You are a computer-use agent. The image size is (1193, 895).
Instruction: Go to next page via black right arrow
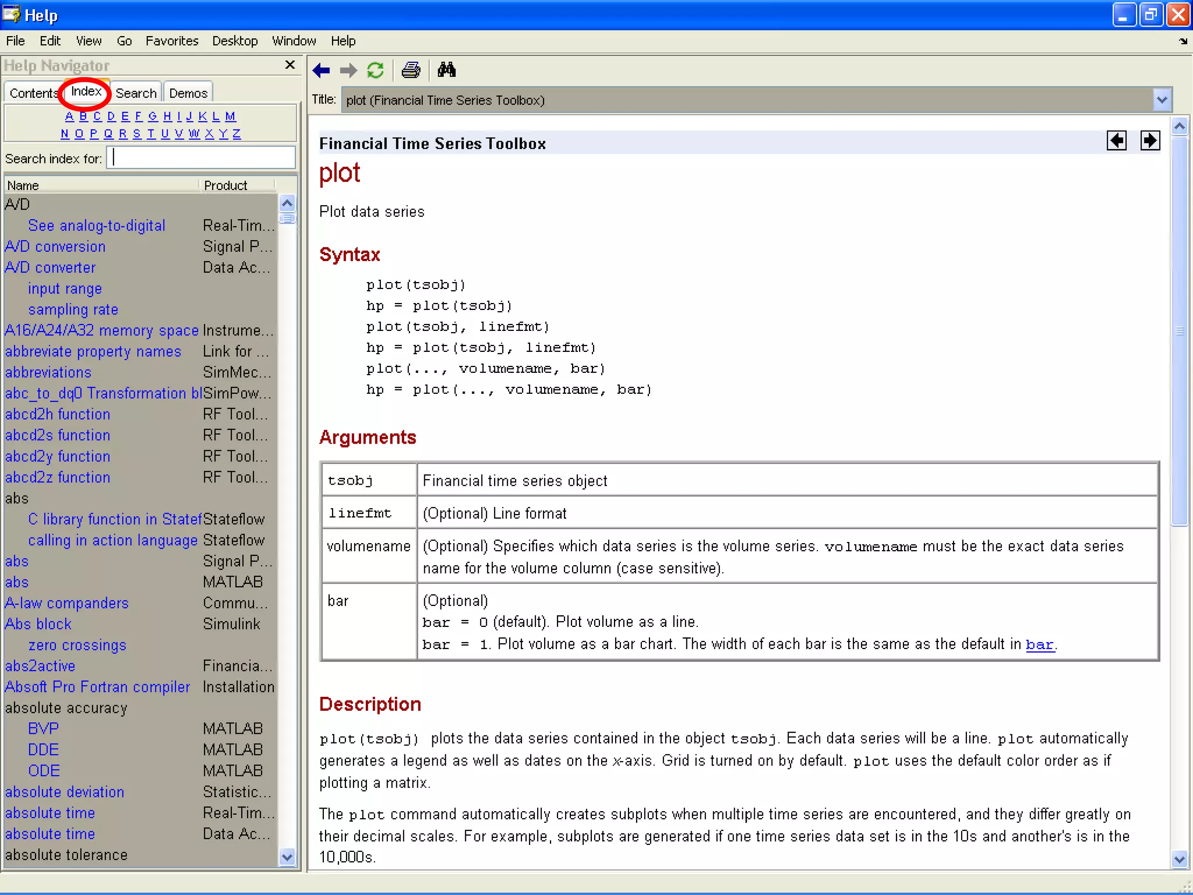(x=1150, y=140)
